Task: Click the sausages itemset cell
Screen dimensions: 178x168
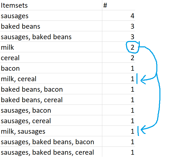Action: (51, 16)
